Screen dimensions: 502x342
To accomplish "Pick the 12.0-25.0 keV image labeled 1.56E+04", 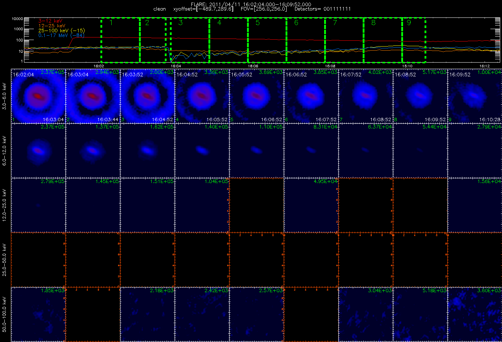I will (475, 205).
